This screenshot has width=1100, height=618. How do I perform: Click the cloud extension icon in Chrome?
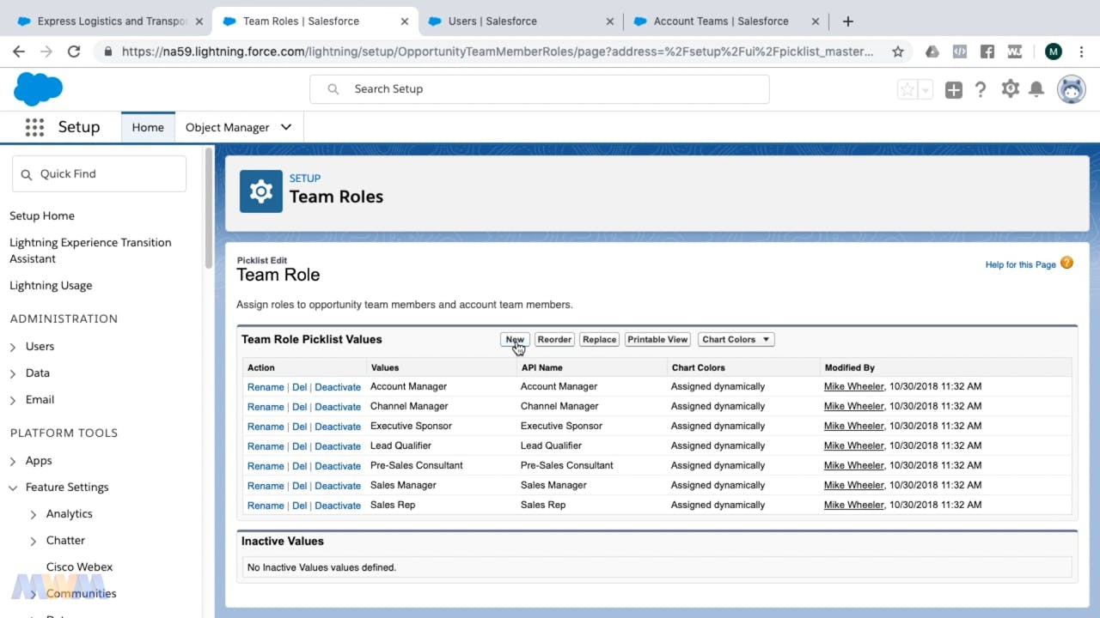(932, 51)
